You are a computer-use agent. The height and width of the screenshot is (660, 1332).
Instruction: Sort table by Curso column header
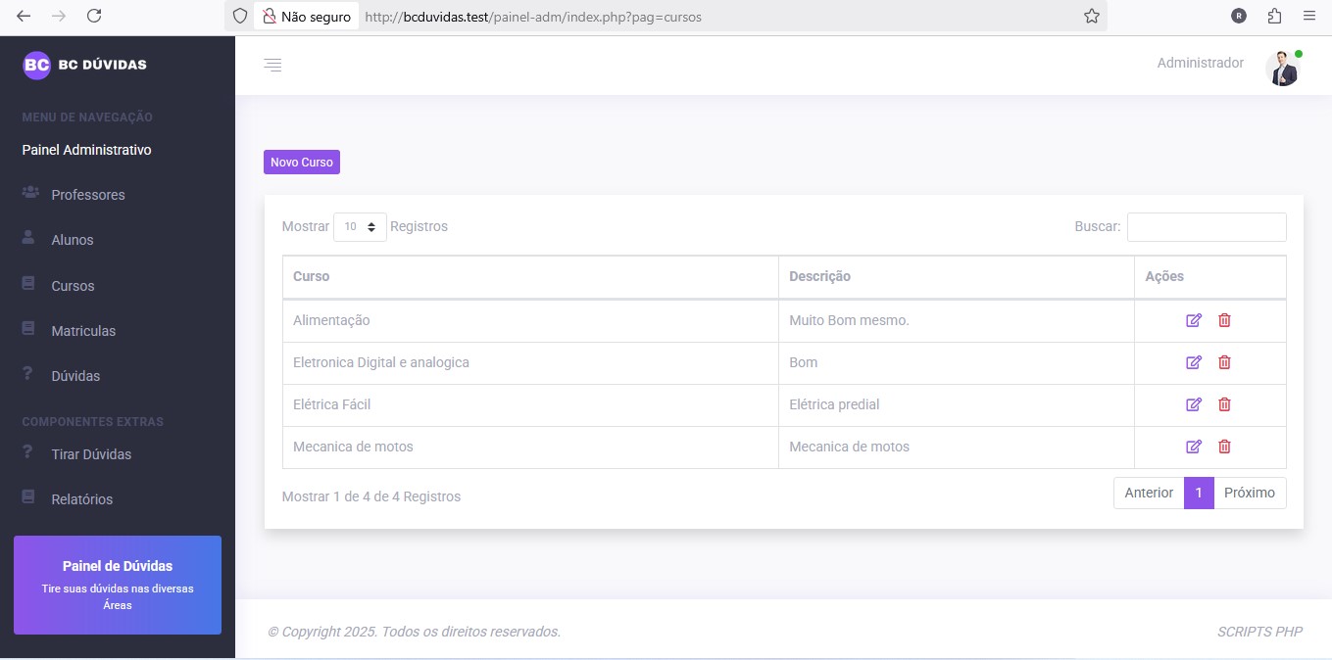coord(312,276)
